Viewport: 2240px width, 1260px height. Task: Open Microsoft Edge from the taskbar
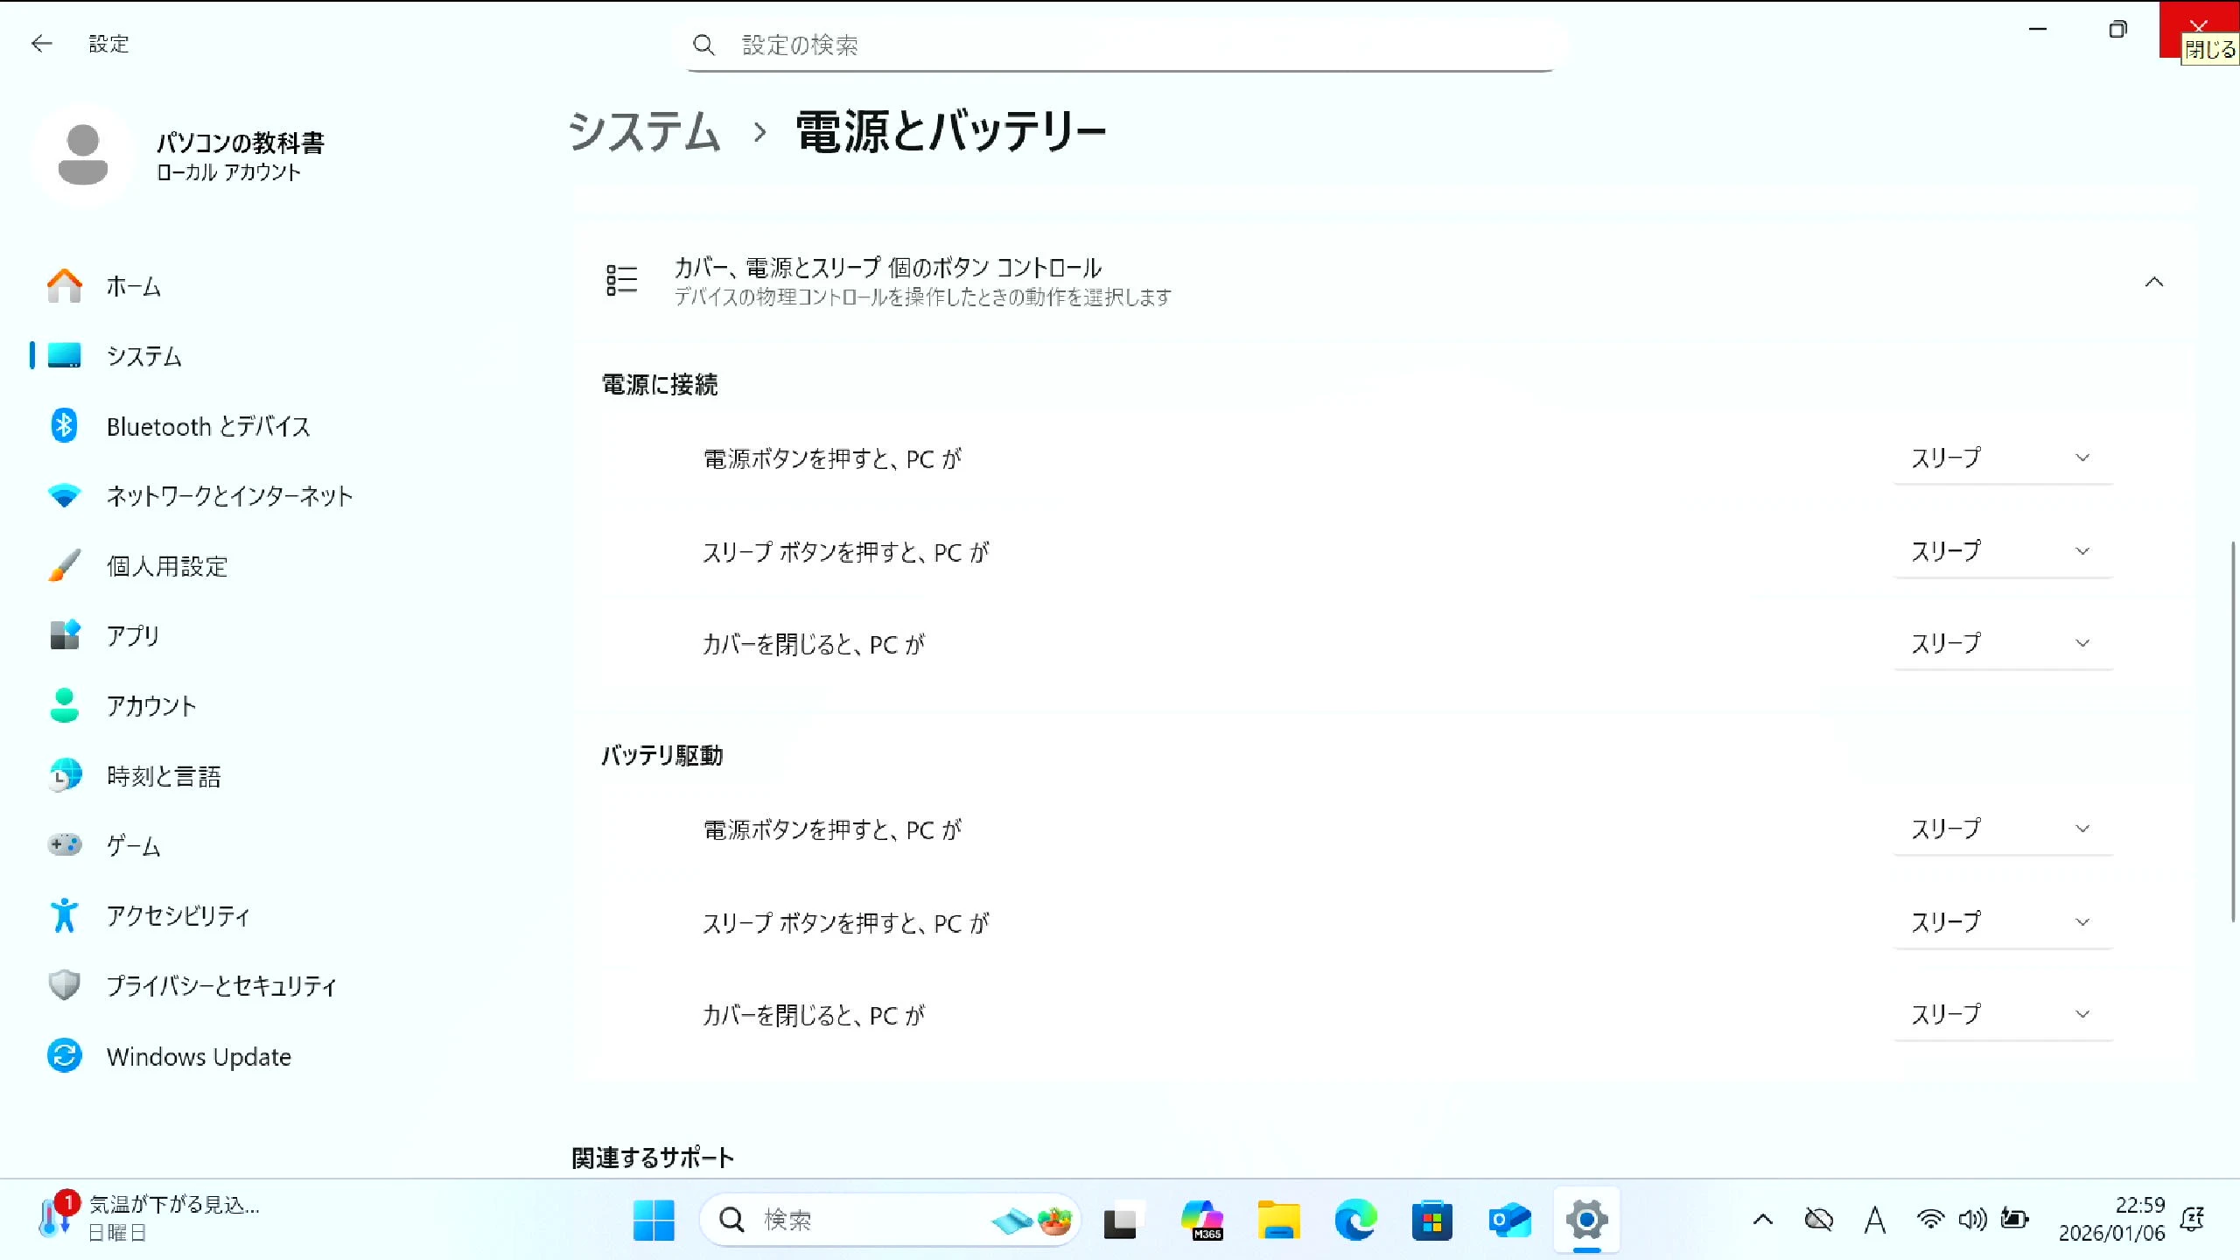[1354, 1220]
